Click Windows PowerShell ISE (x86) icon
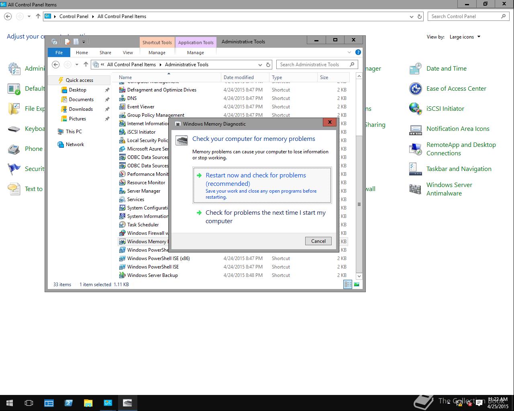Viewport: 514px width, 411px height. pos(122,258)
